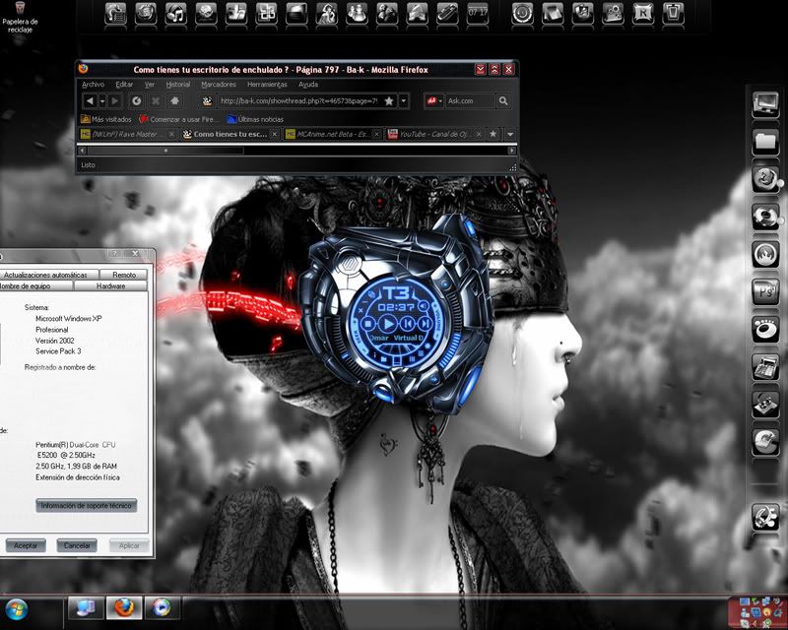Play music on the T3 headphone widget
The width and height of the screenshot is (788, 630).
(x=387, y=323)
